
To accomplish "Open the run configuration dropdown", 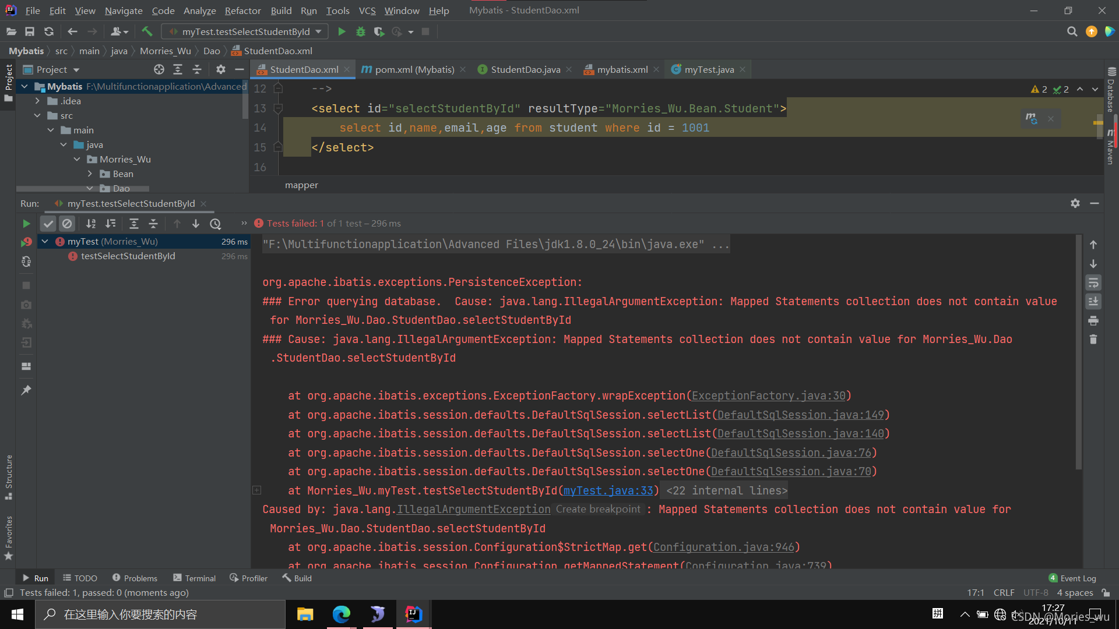I will 318,31.
